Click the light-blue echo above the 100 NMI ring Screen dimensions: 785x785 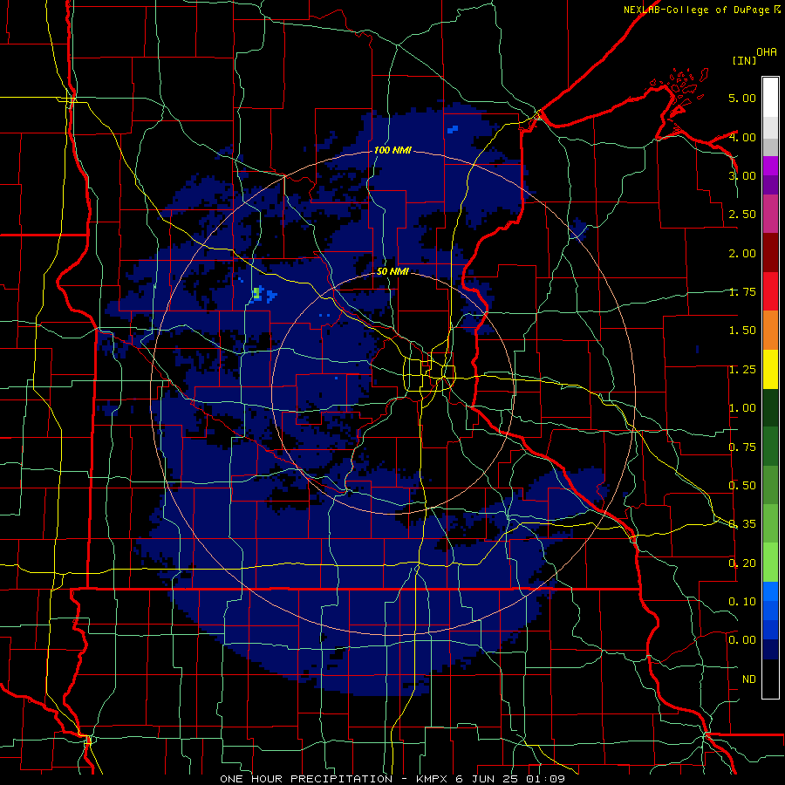click(452, 129)
